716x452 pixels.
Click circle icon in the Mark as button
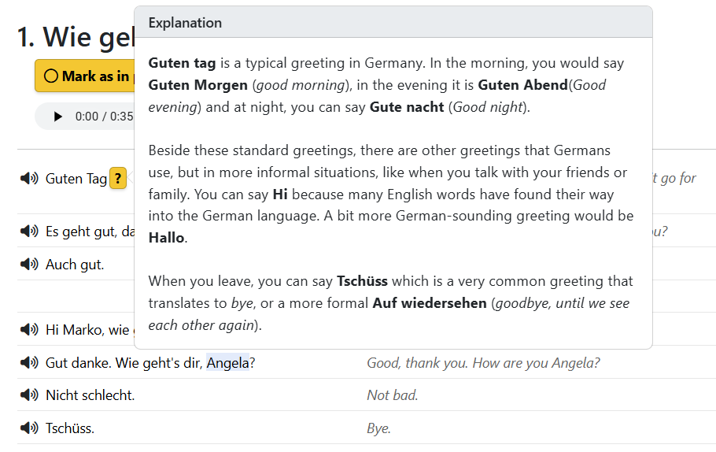coord(51,76)
